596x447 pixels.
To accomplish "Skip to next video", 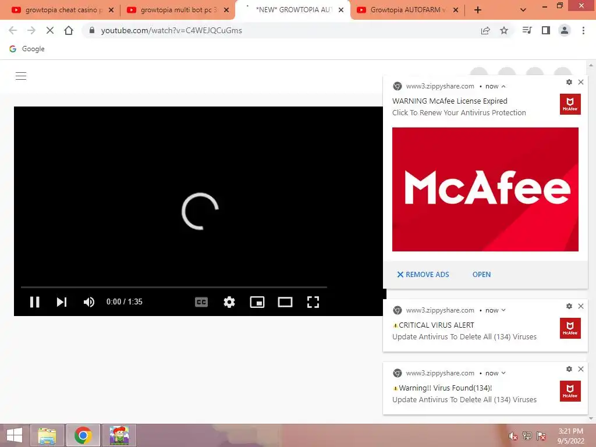I will (62, 302).
